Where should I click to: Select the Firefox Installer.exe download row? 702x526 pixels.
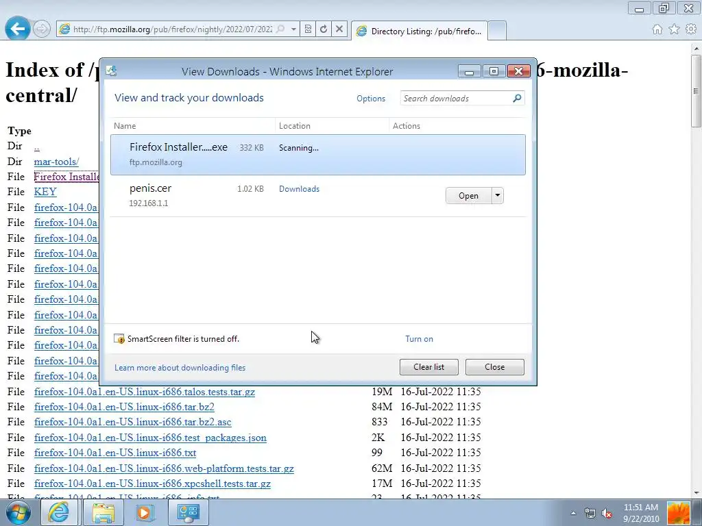318,155
